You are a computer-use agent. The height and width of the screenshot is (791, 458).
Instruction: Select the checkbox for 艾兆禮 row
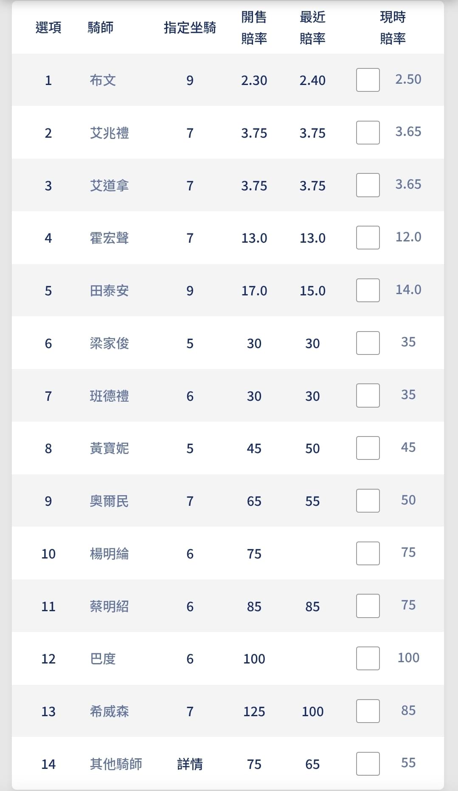point(368,133)
